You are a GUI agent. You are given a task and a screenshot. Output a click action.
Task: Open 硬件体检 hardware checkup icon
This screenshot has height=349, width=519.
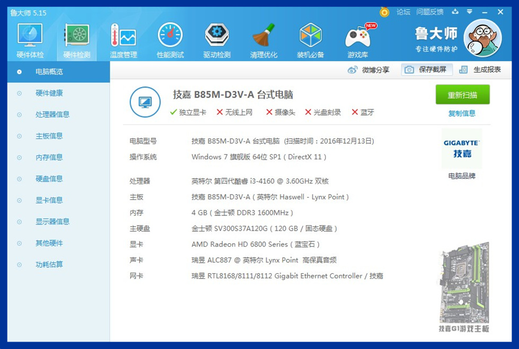click(30, 35)
